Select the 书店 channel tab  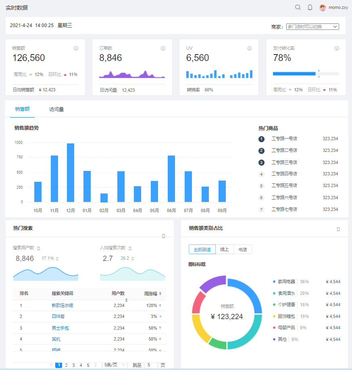tap(243, 249)
